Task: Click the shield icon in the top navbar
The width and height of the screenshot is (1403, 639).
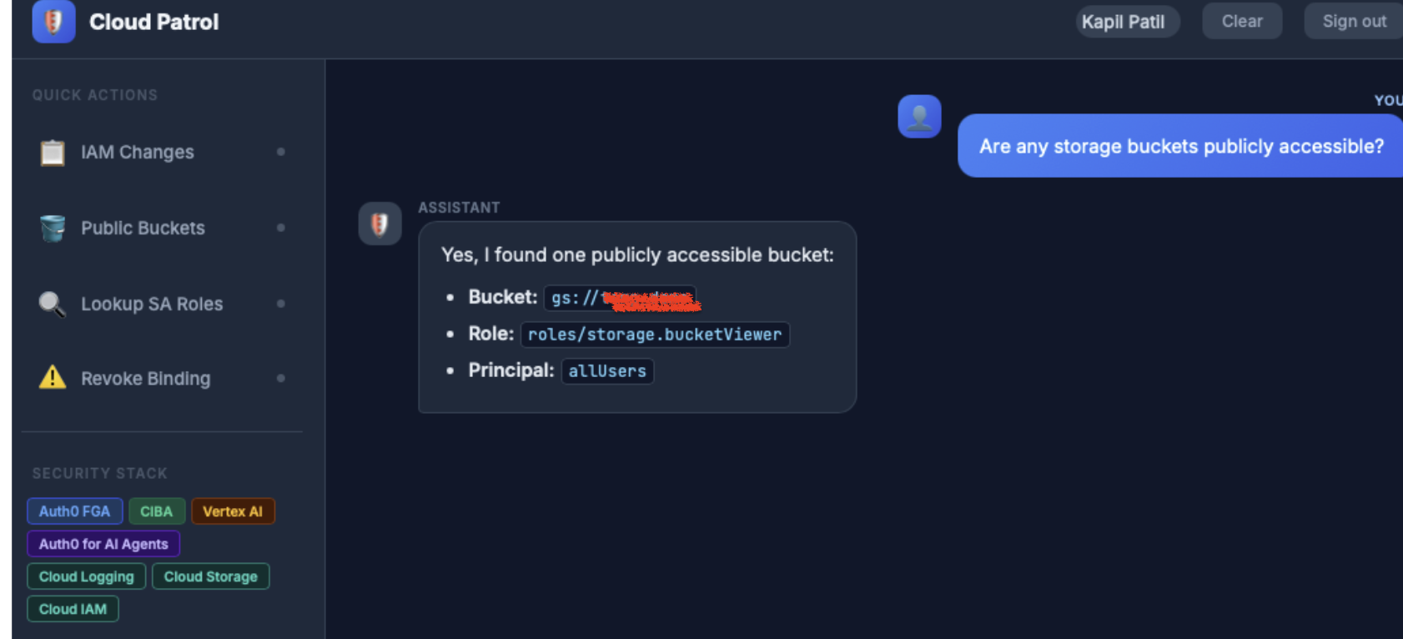Action: point(53,22)
